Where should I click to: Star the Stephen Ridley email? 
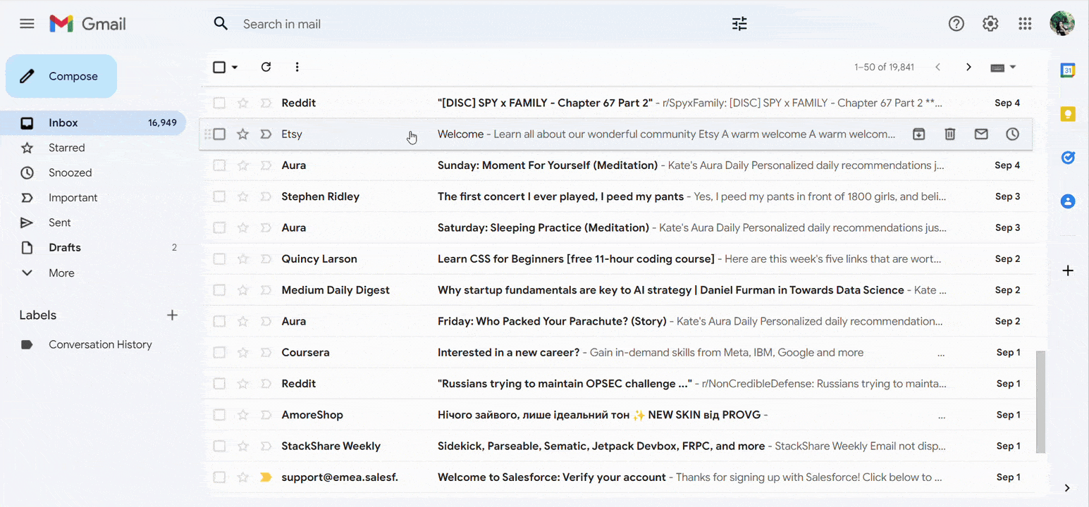pyautogui.click(x=243, y=196)
